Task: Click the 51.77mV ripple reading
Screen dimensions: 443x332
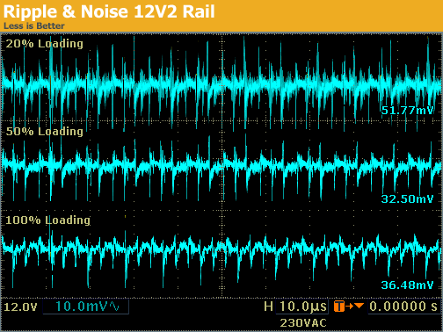Action: [407, 111]
